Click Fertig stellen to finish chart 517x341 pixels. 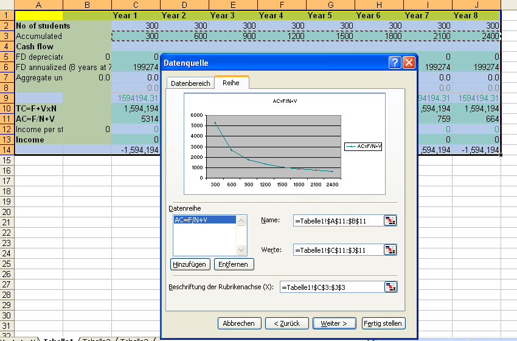pyautogui.click(x=383, y=323)
